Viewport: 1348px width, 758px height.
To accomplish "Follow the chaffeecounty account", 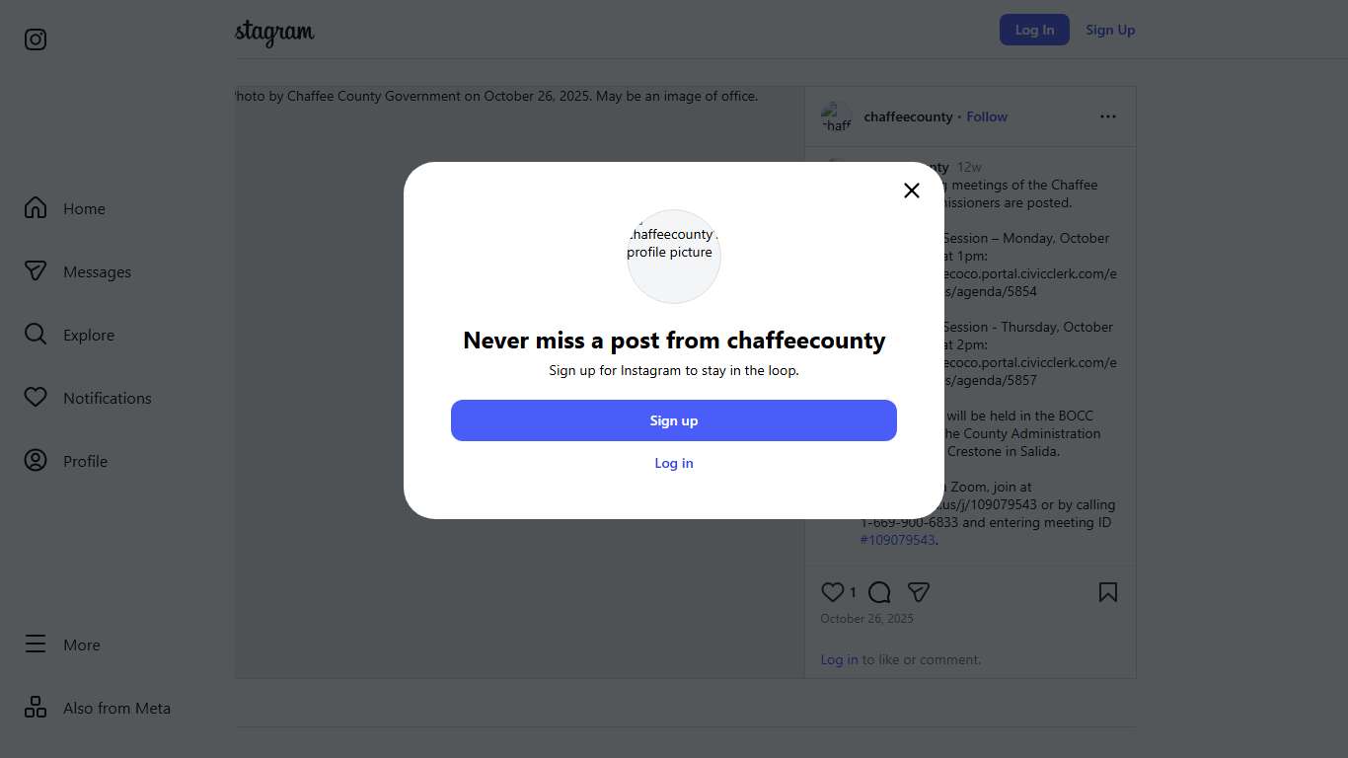I will point(987,116).
